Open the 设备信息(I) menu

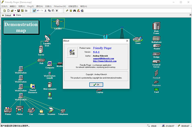(x=73, y=6)
